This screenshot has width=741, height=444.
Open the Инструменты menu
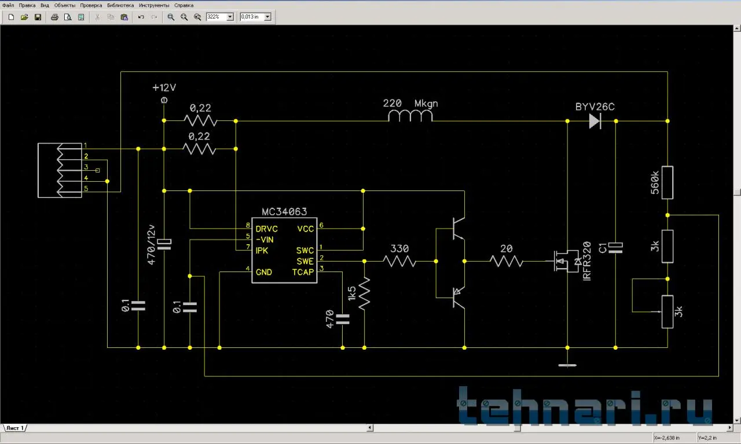154,5
